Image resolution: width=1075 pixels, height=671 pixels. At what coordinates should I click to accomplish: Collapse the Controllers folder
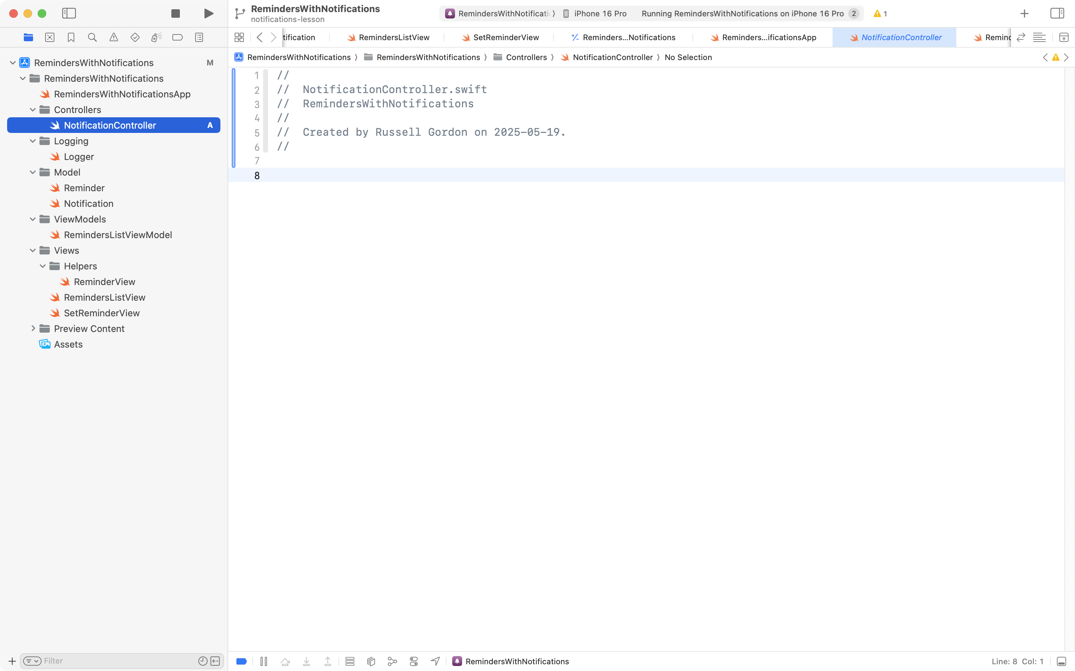33,109
